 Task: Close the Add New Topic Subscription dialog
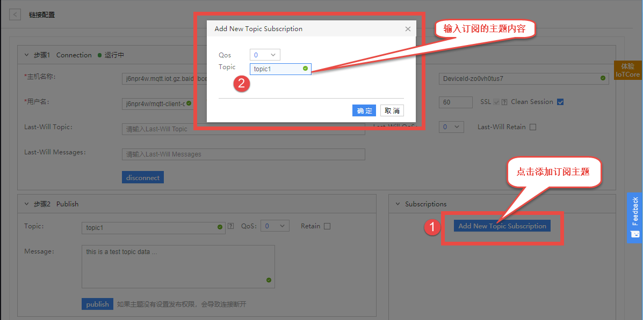[x=408, y=29]
